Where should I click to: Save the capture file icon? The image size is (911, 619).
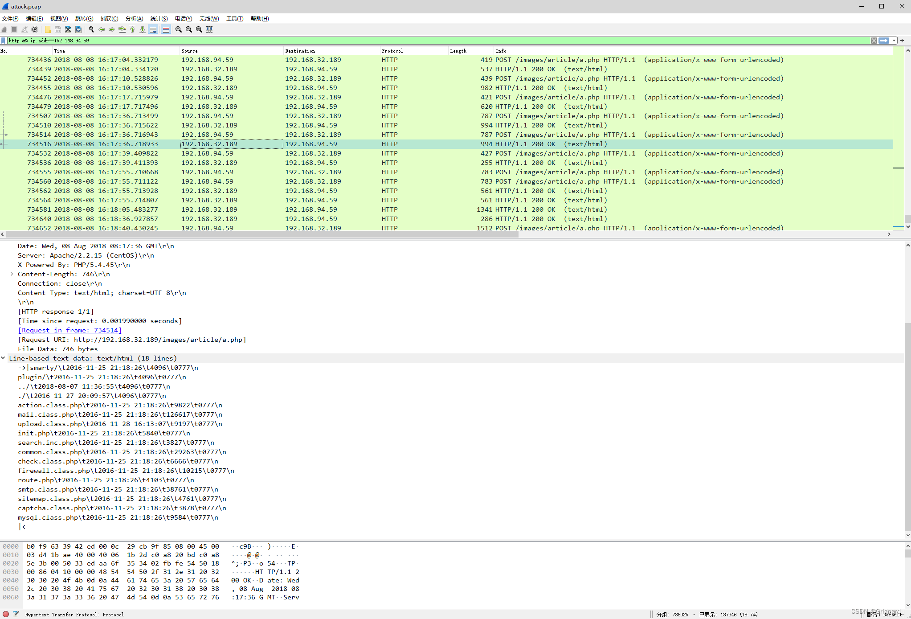(58, 29)
